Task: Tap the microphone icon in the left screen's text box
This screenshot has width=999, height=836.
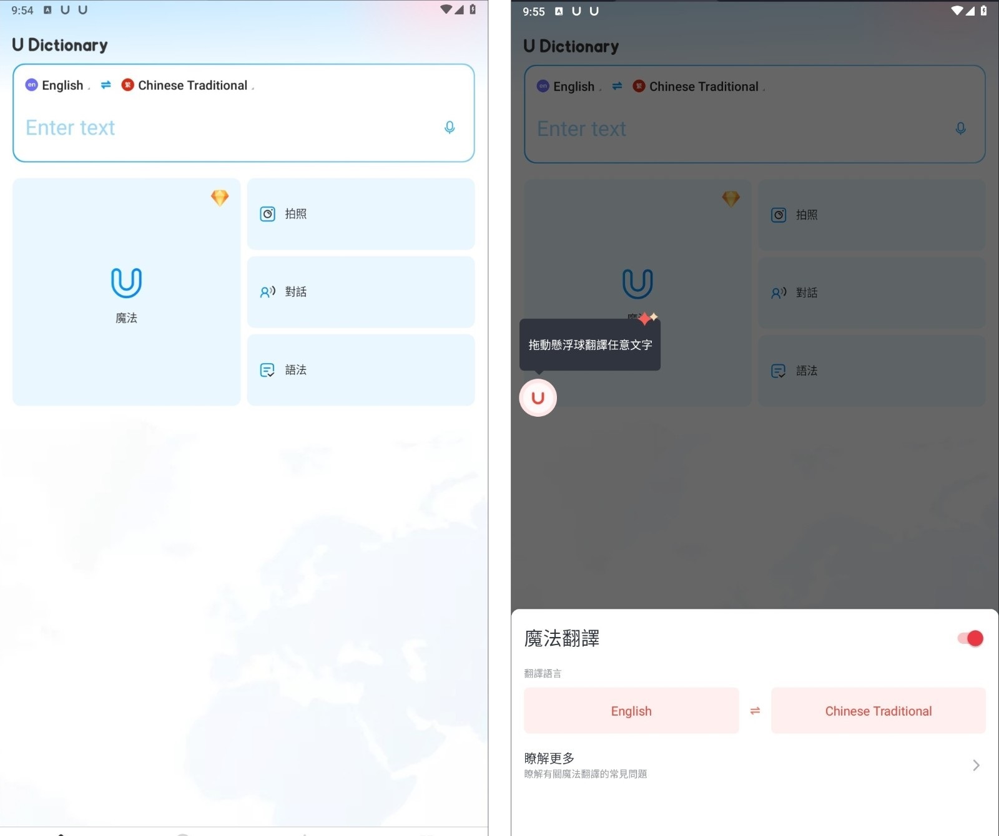Action: (449, 127)
